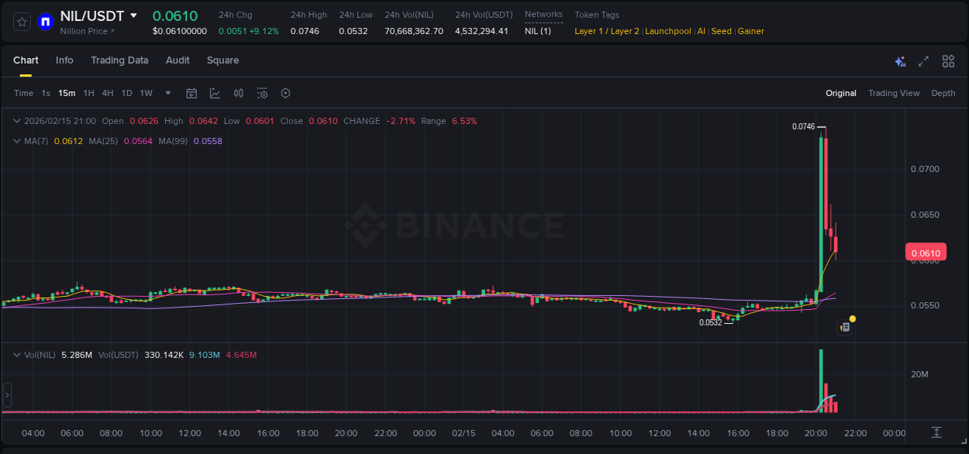Select the 15m timeframe

[66, 93]
